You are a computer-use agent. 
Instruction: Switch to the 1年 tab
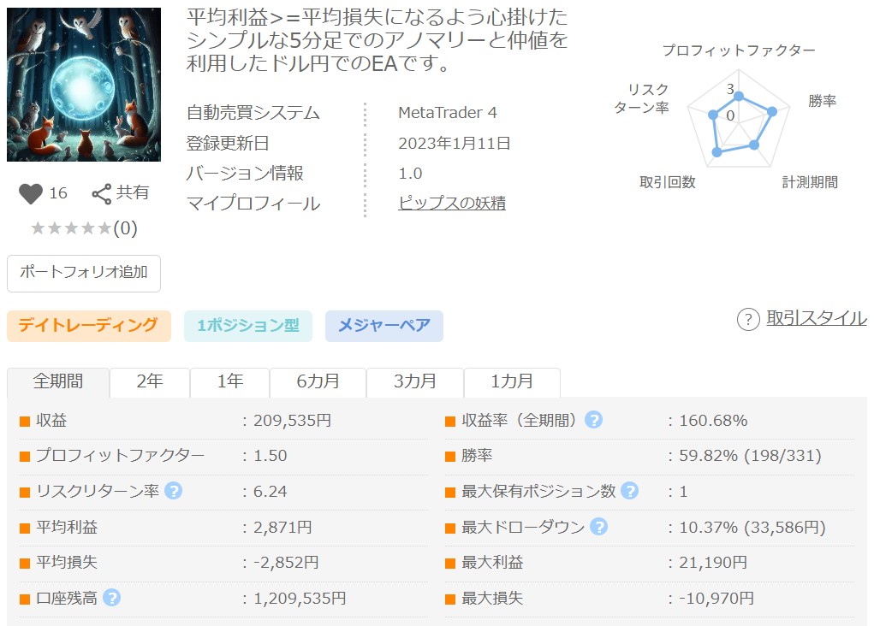[x=229, y=382]
